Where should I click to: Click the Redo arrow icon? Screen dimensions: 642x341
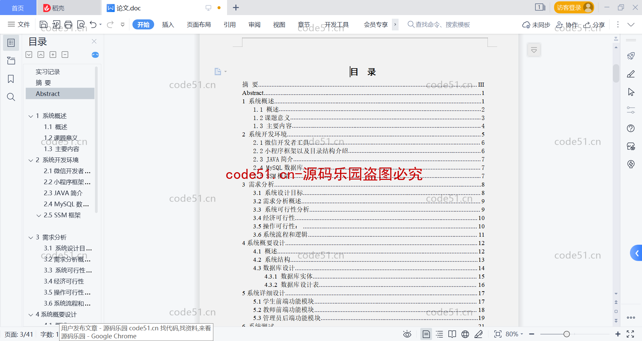[x=110, y=24]
